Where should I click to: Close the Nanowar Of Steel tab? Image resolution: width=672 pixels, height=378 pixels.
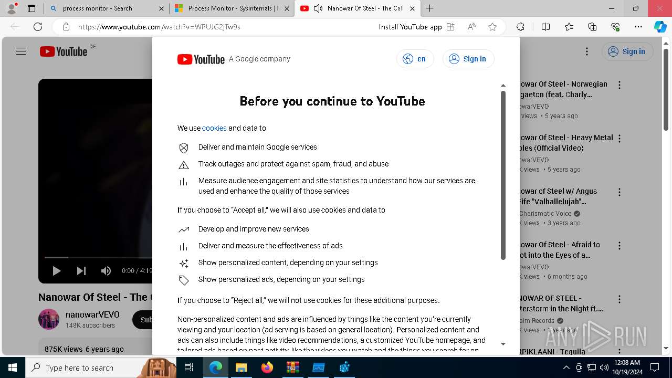pyautogui.click(x=412, y=8)
